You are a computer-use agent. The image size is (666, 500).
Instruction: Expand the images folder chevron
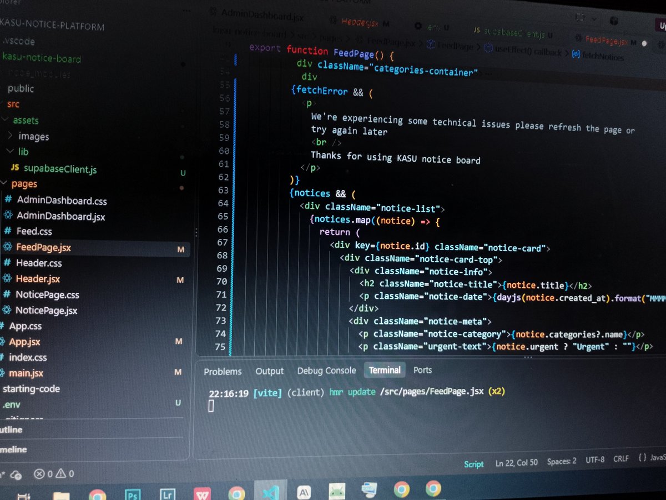(10, 136)
